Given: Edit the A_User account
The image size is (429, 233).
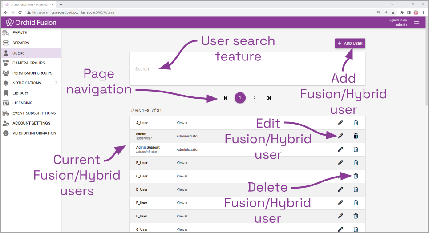Looking at the screenshot, I should [x=340, y=123].
